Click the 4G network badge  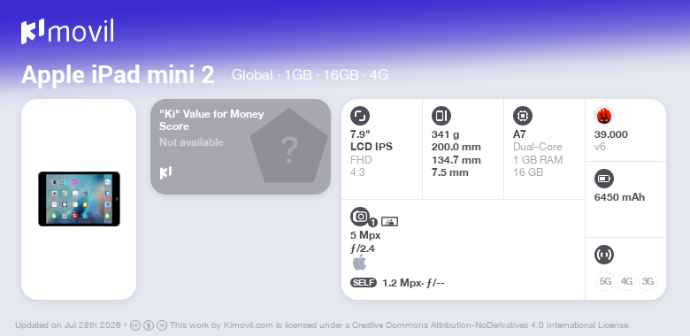click(x=626, y=281)
